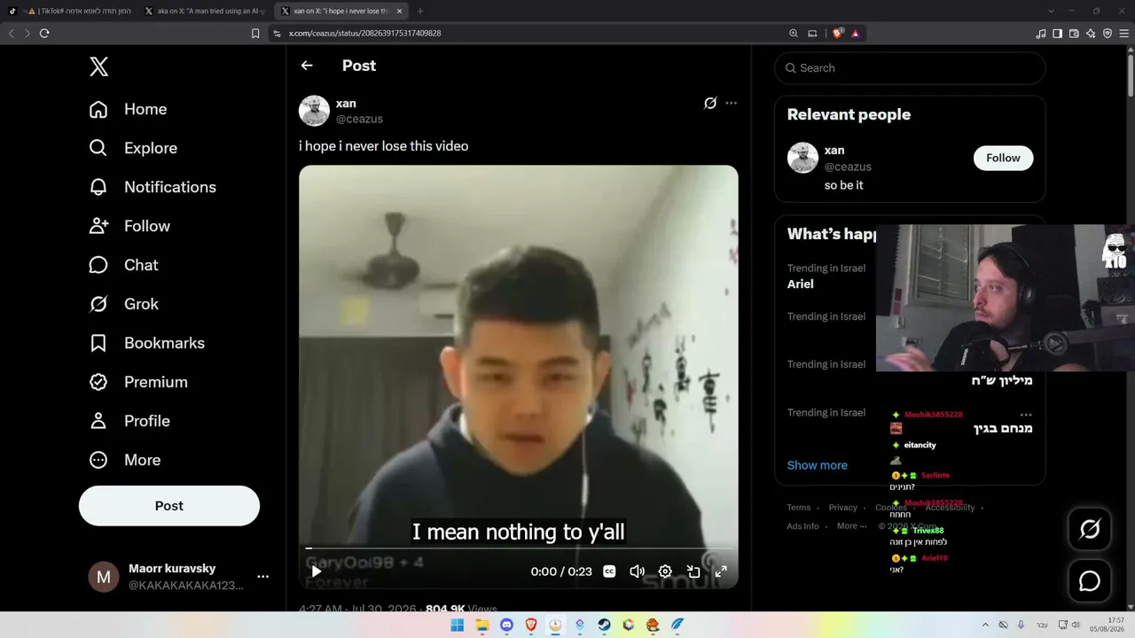The height and width of the screenshot is (638, 1135).
Task: Play the video
Action: click(316, 572)
